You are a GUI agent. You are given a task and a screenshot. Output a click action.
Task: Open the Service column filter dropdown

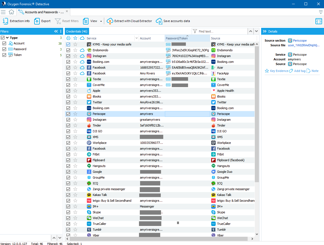136,38
